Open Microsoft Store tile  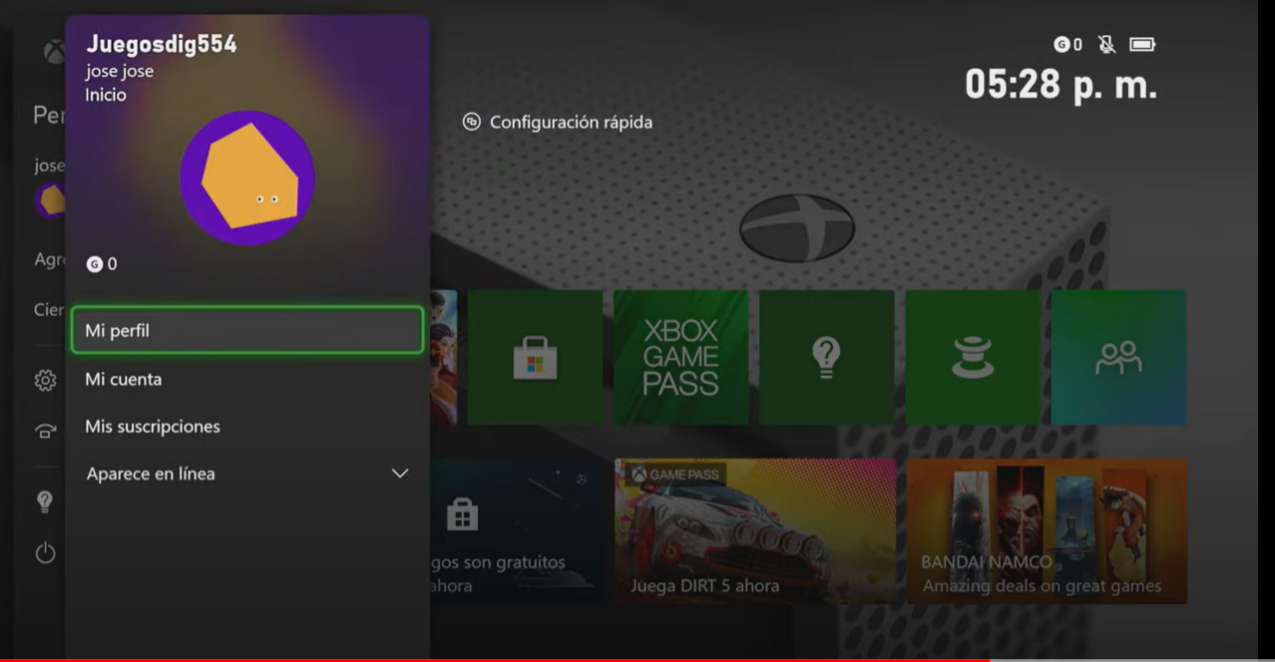pyautogui.click(x=535, y=357)
